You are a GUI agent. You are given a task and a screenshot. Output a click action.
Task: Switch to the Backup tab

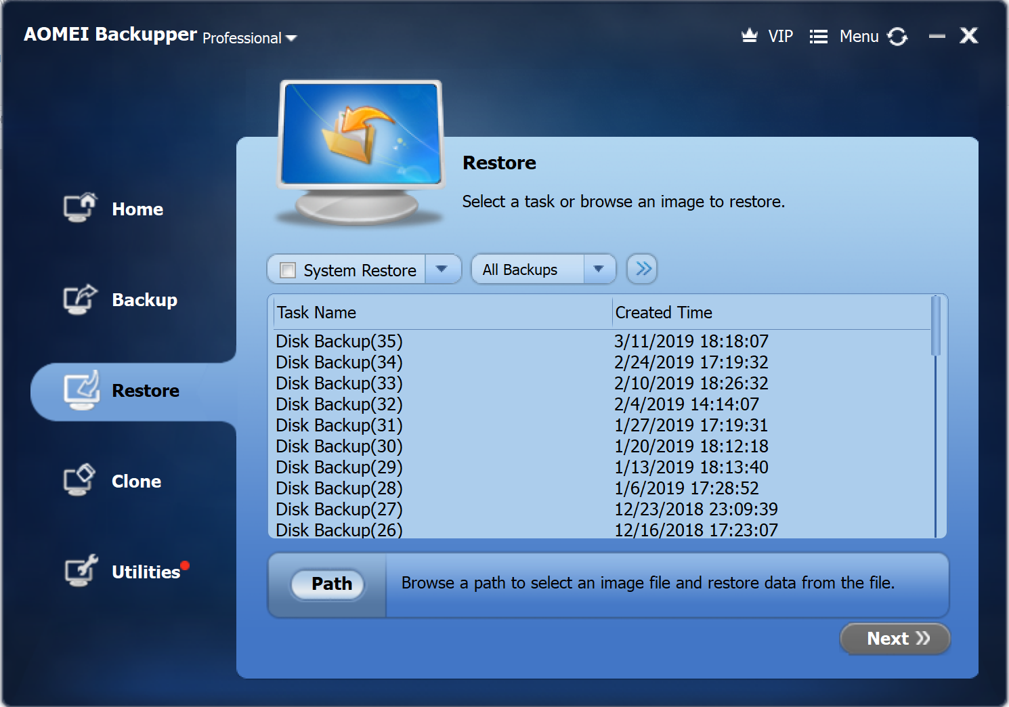pos(144,300)
